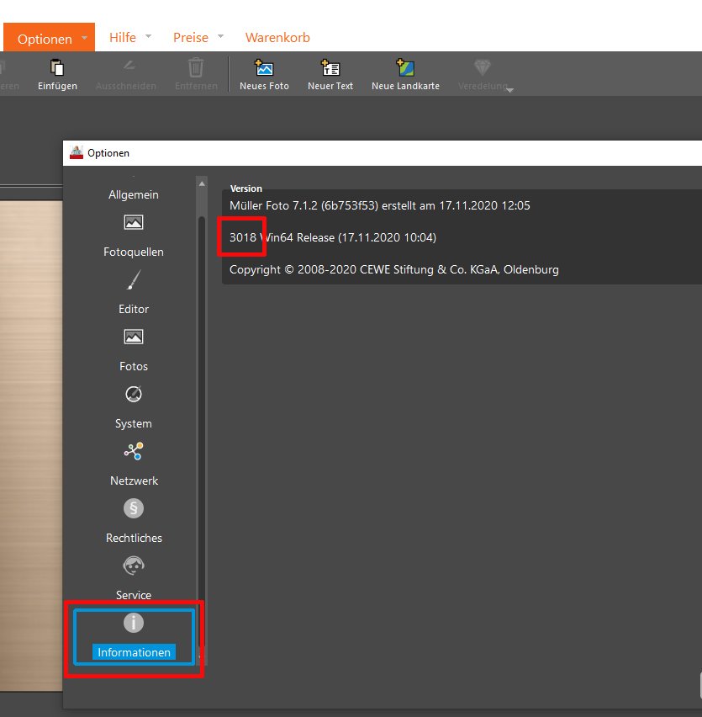Go to the Service category label

[x=134, y=595]
